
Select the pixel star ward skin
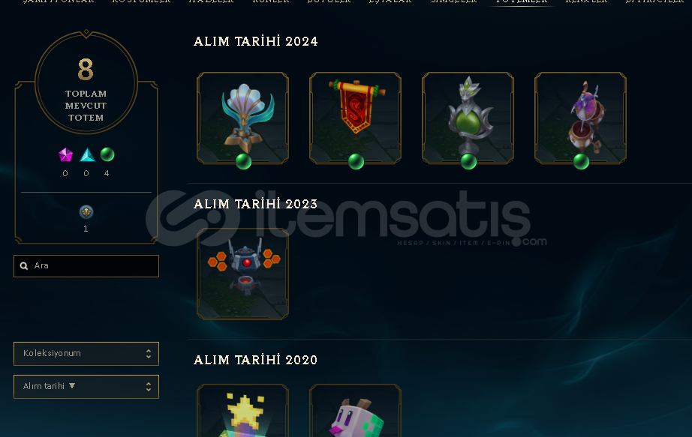[242, 411]
